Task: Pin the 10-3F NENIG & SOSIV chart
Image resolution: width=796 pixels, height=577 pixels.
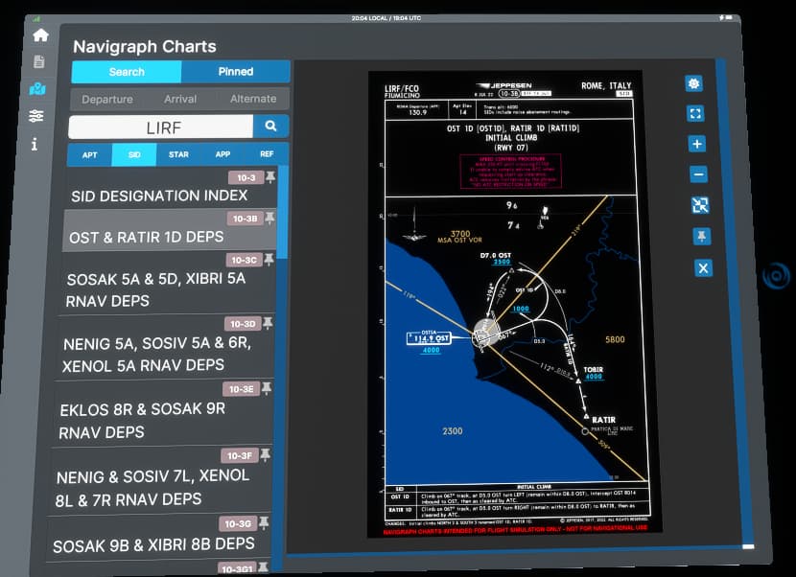Action: 265,455
